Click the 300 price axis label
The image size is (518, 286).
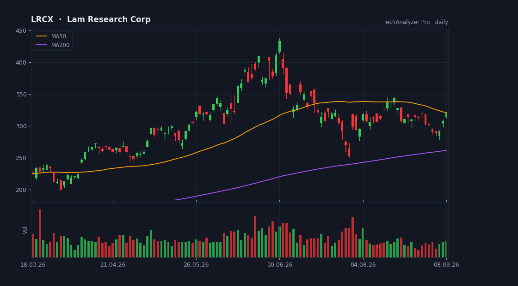[21, 126]
